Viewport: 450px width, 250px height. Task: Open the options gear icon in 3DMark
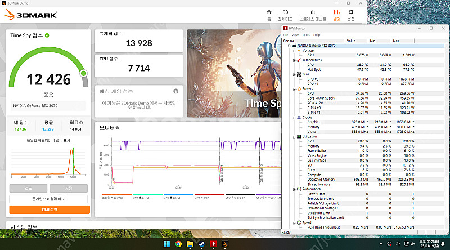(351, 12)
